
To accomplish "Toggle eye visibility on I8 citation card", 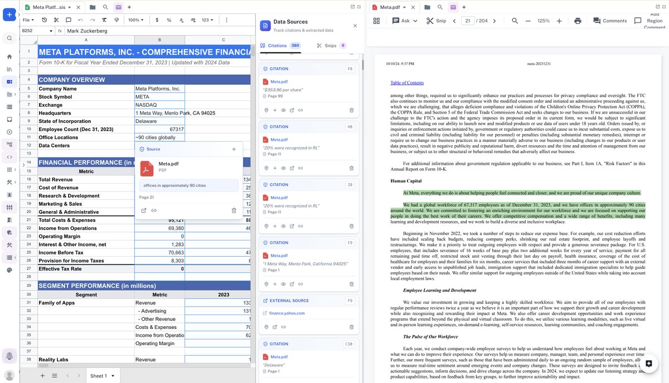I will point(283,226).
